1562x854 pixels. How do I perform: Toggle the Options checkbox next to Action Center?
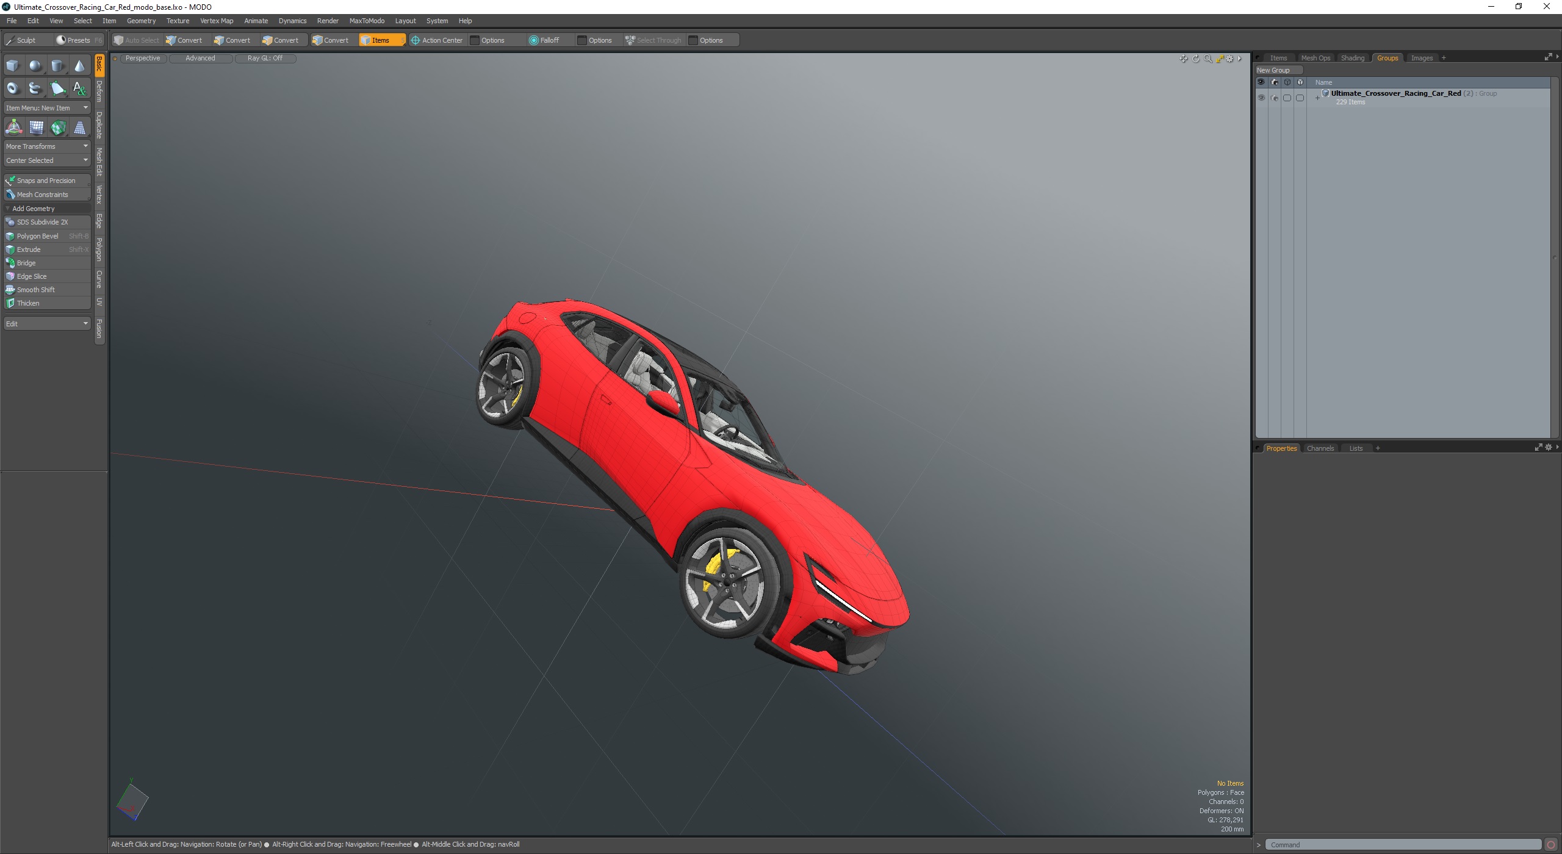coord(475,40)
